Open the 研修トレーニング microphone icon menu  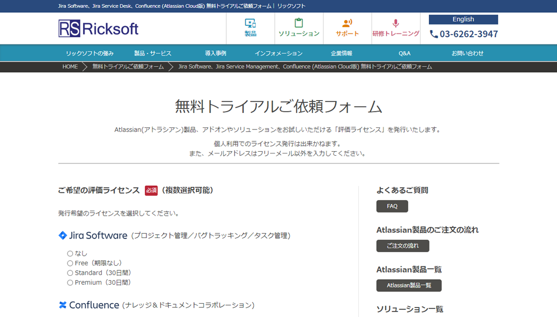(395, 28)
